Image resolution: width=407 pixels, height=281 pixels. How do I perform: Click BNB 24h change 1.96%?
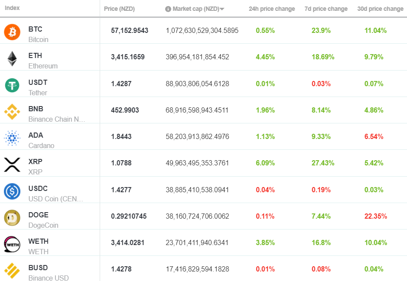tap(265, 110)
